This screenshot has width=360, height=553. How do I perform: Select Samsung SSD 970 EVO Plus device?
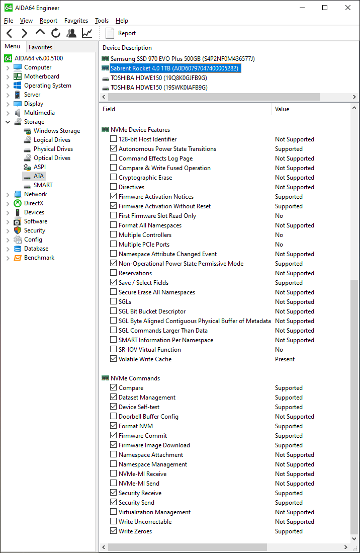[183, 58]
